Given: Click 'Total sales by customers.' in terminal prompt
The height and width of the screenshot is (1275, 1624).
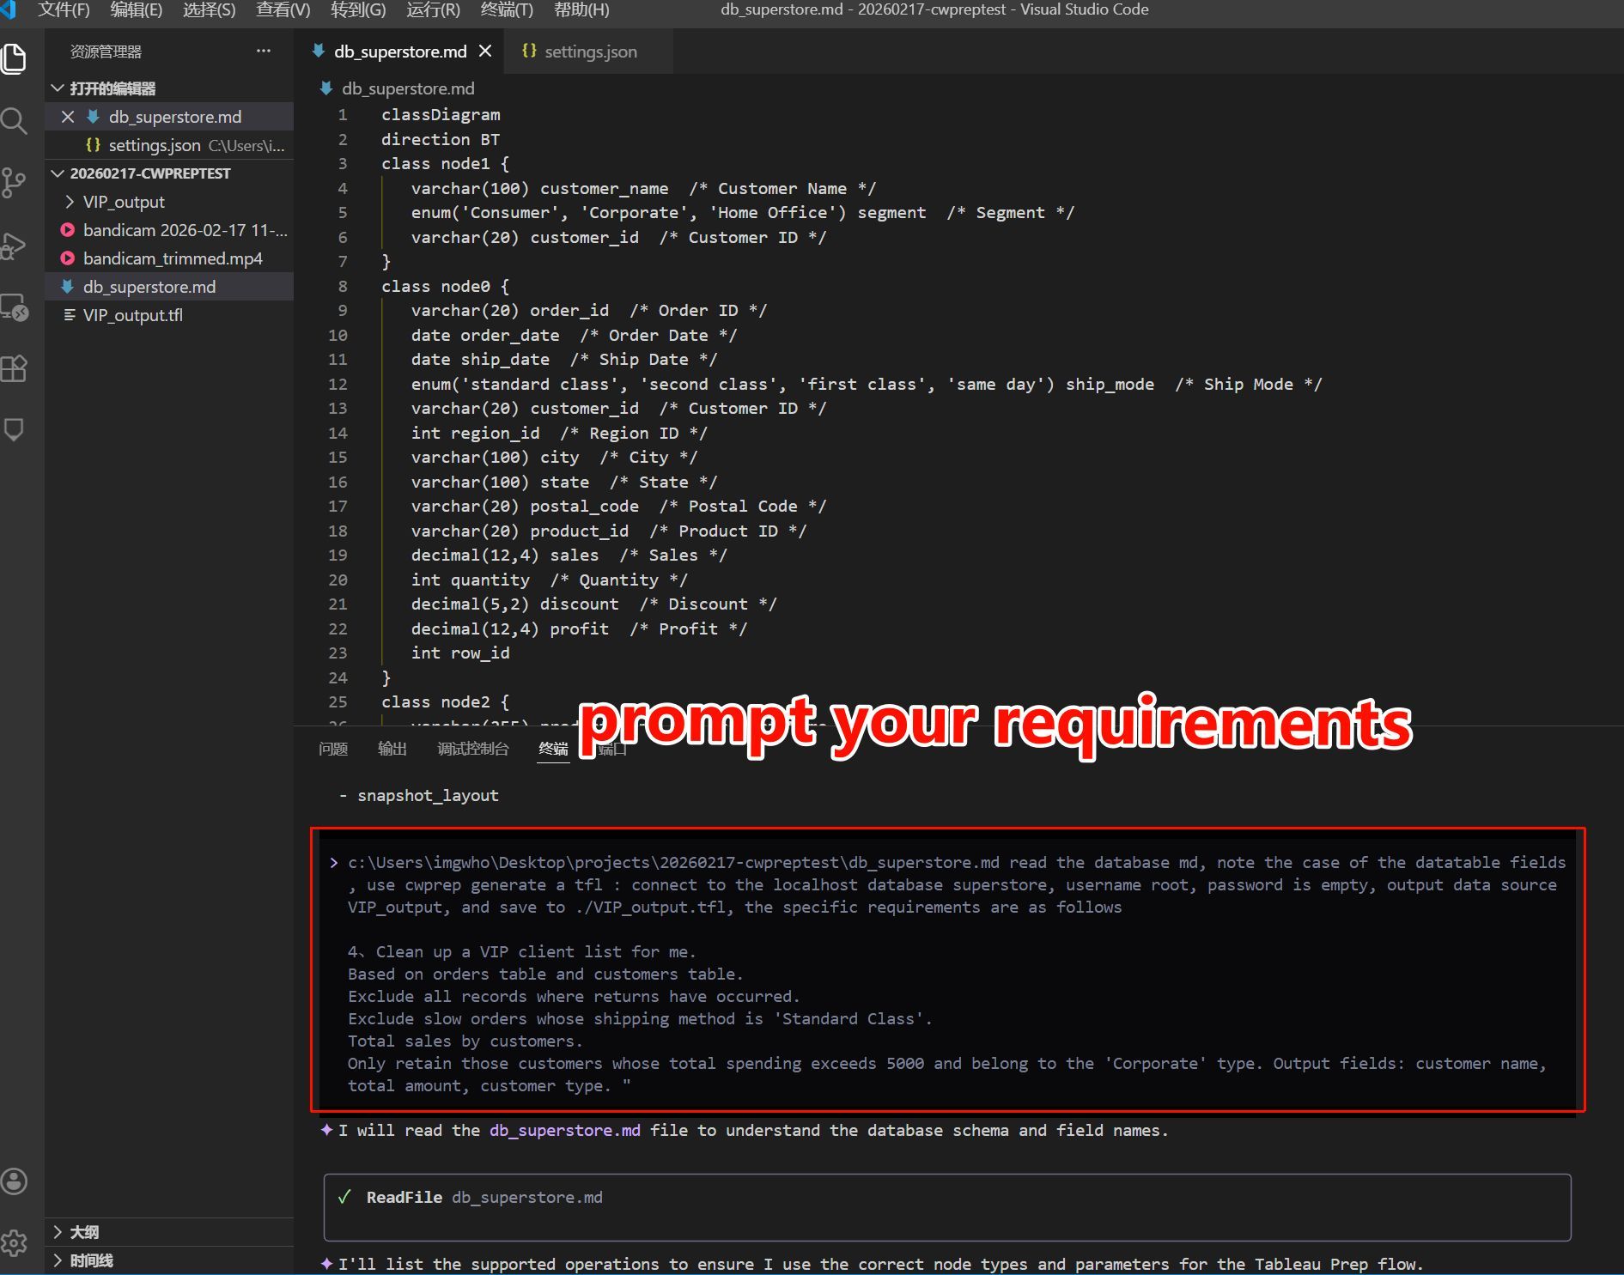Looking at the screenshot, I should click(465, 1041).
